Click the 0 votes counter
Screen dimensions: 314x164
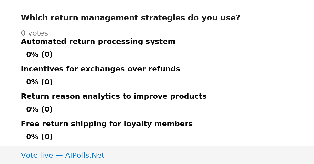click(34, 33)
